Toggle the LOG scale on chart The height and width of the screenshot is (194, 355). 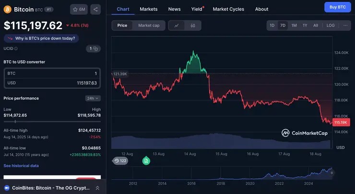[x=331, y=25]
